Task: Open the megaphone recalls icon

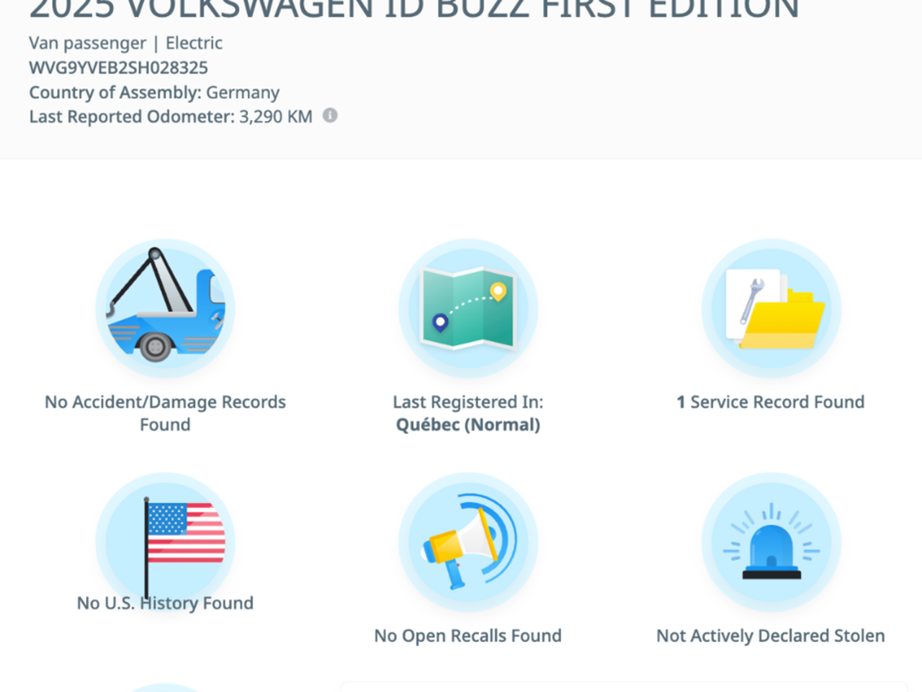Action: pos(468,542)
